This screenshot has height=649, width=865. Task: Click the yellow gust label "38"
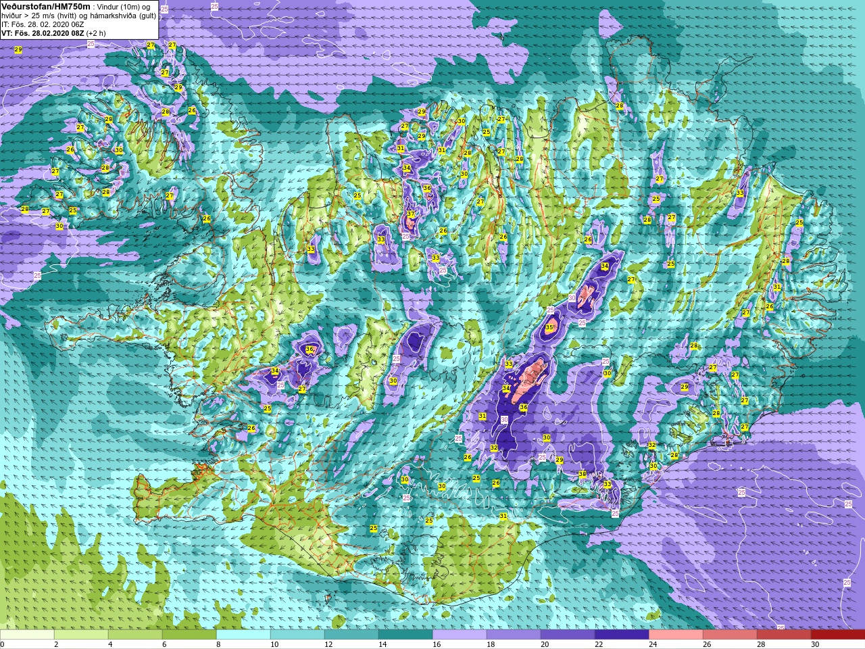coord(583,474)
